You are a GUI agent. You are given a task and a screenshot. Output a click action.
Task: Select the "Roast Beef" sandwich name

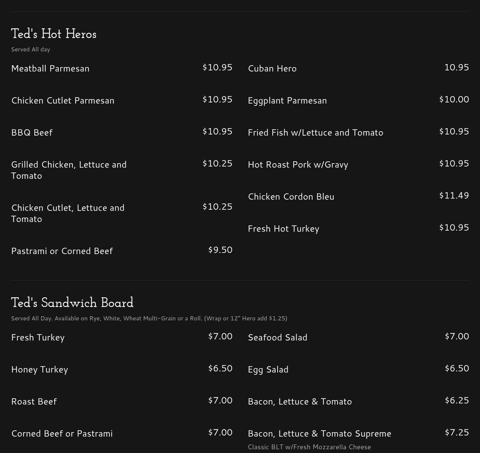[34, 402]
